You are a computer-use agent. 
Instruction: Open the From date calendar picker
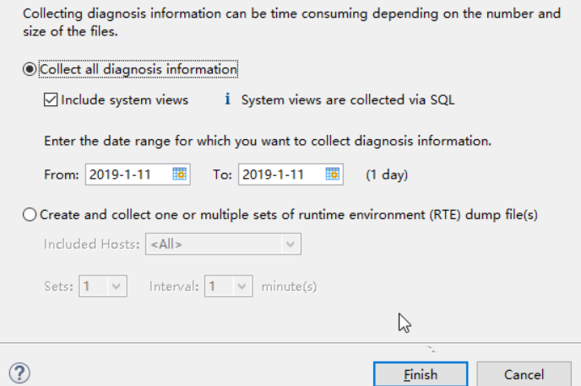pos(180,174)
